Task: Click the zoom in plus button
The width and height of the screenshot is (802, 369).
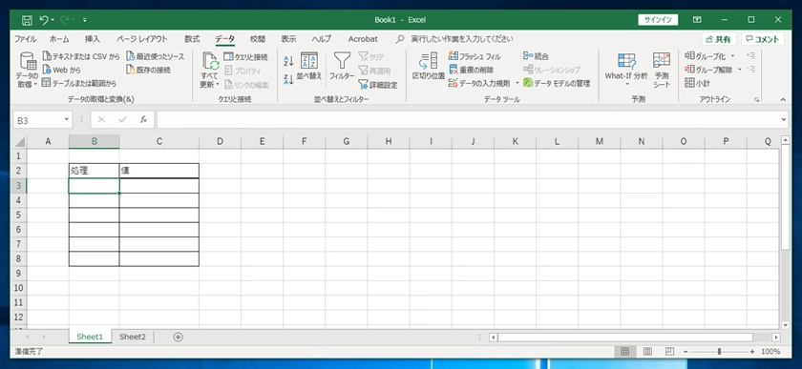Action: [752, 352]
